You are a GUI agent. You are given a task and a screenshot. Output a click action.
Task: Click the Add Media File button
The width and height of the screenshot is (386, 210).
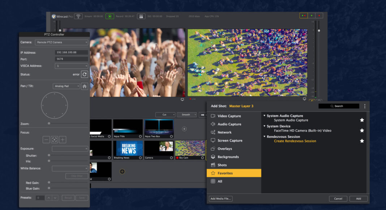click(x=220, y=198)
